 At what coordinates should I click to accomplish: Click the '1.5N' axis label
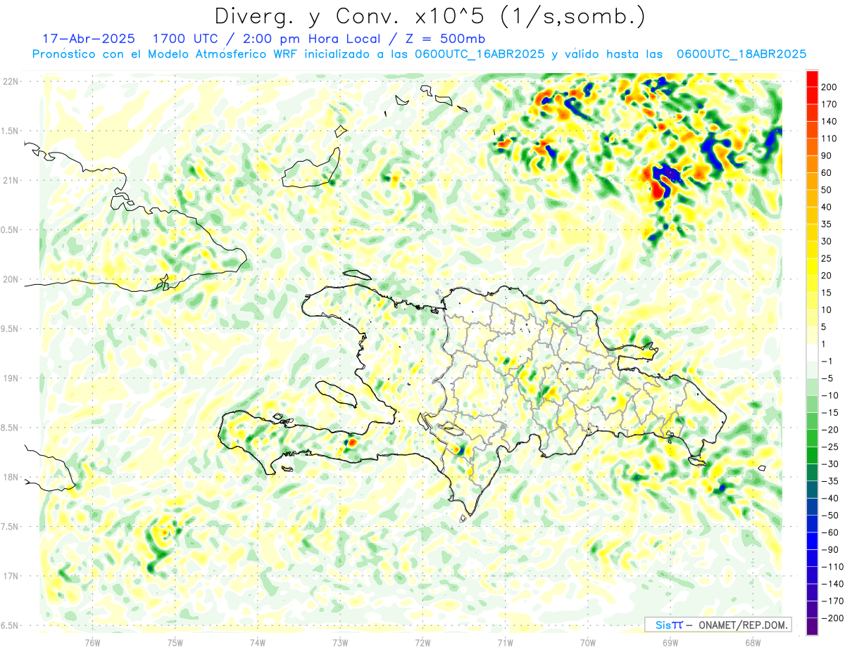tap(10, 131)
